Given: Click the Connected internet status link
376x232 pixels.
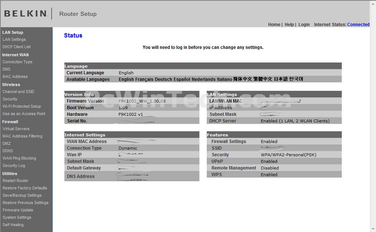Looking at the screenshot, I should point(358,24).
